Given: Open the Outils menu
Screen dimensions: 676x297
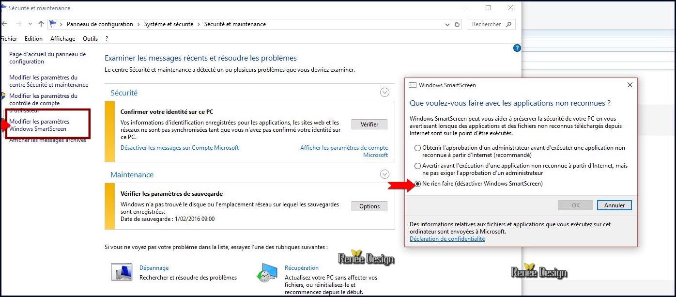Looking at the screenshot, I should coord(90,39).
